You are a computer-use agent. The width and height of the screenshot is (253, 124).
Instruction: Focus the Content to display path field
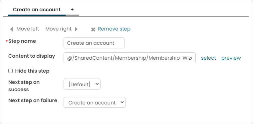pyautogui.click(x=129, y=58)
